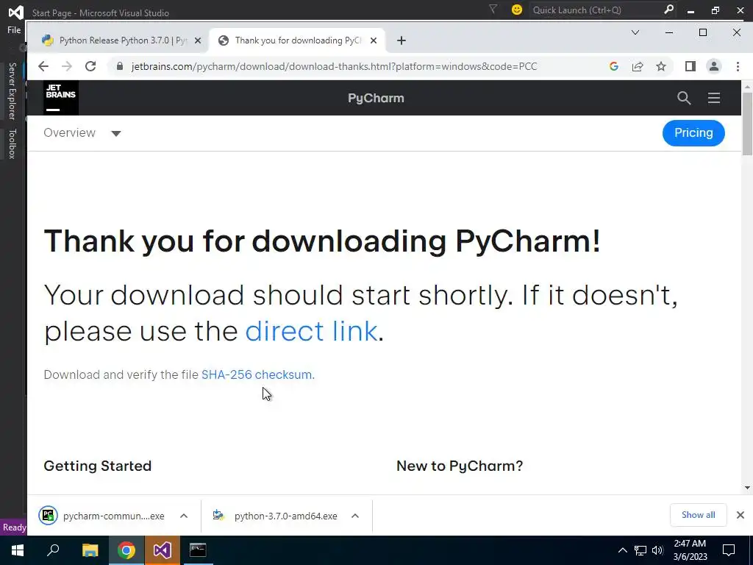Expand options for pycharm-commun....exe download
The width and height of the screenshot is (753, 565).
(x=184, y=516)
